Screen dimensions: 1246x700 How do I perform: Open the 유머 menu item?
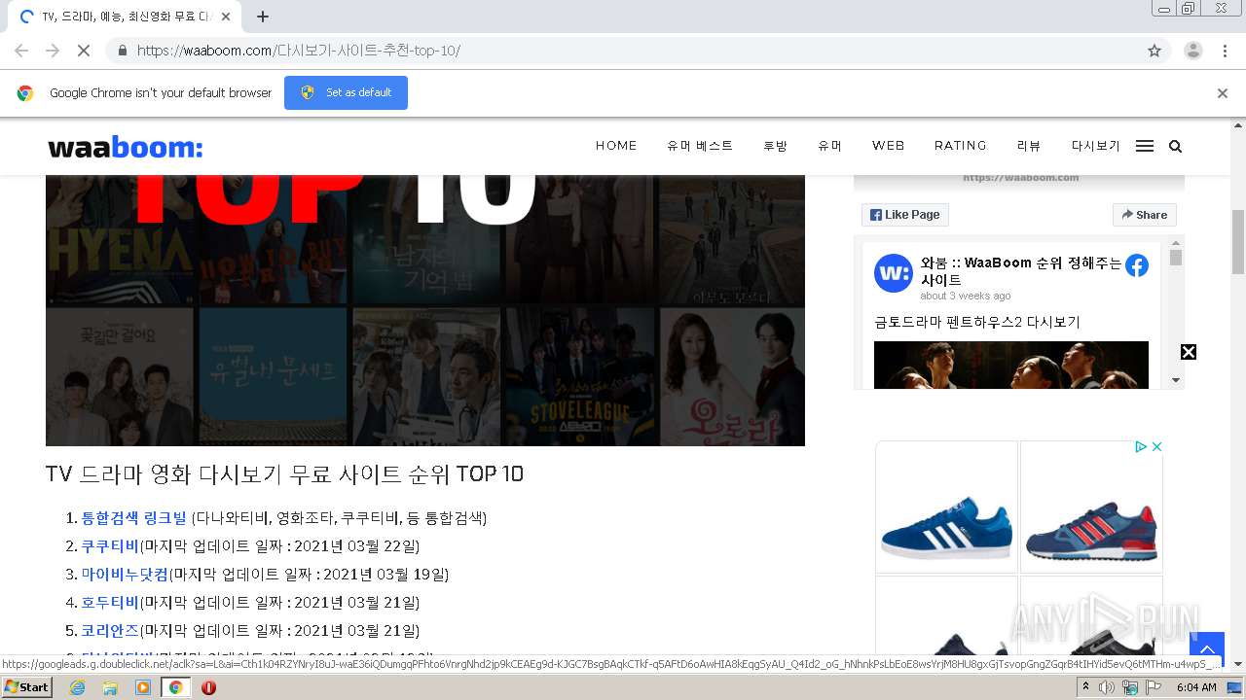829,146
